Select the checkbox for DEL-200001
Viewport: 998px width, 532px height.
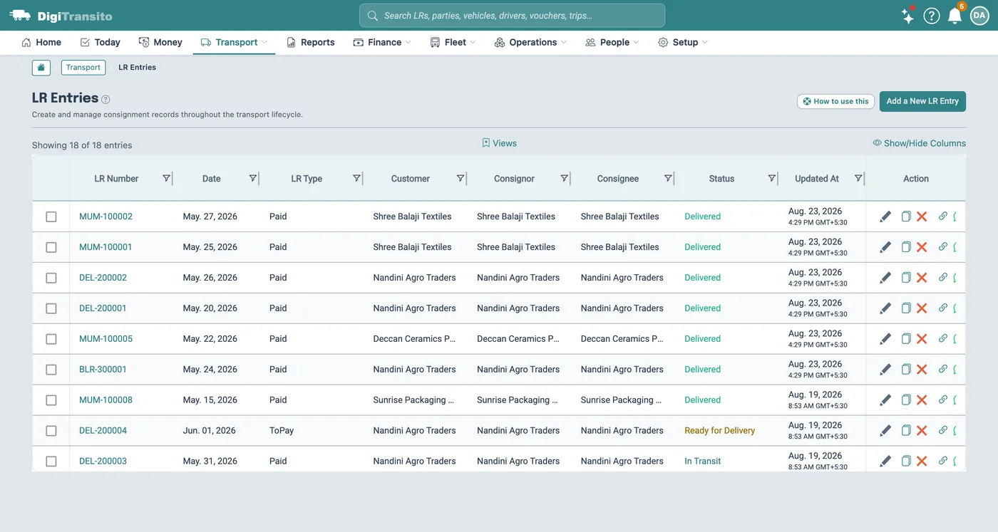coord(51,308)
